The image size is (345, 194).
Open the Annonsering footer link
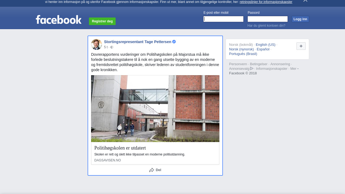coord(280,64)
